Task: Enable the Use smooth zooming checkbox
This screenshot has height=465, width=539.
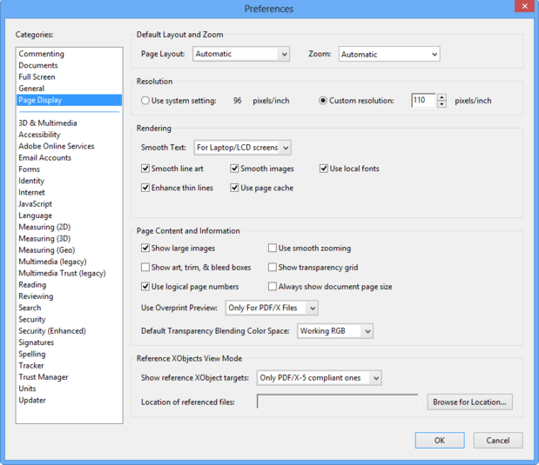Action: pos(273,249)
